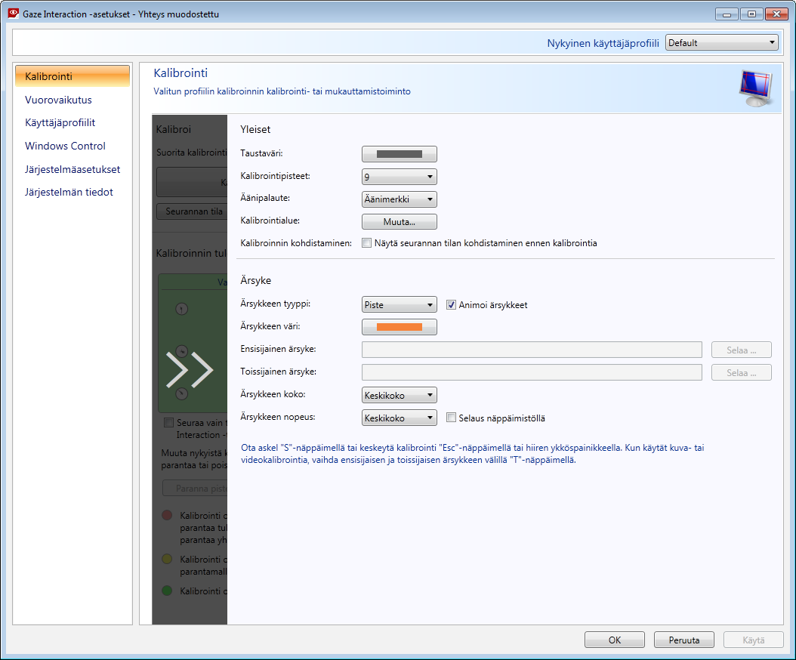The image size is (796, 660).
Task: Select Kalibrointi in the sidebar
Action: pyautogui.click(x=72, y=76)
